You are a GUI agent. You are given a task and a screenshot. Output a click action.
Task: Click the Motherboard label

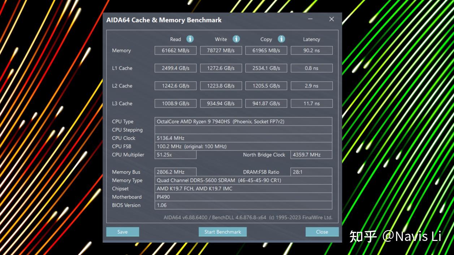[x=127, y=197]
